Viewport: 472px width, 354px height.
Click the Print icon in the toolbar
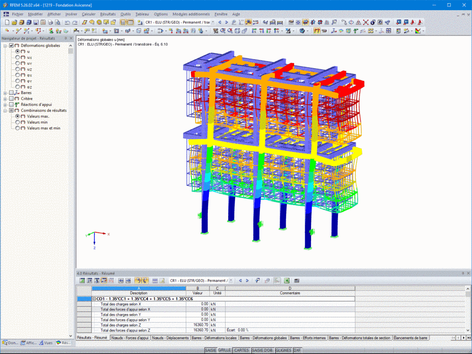(50, 22)
